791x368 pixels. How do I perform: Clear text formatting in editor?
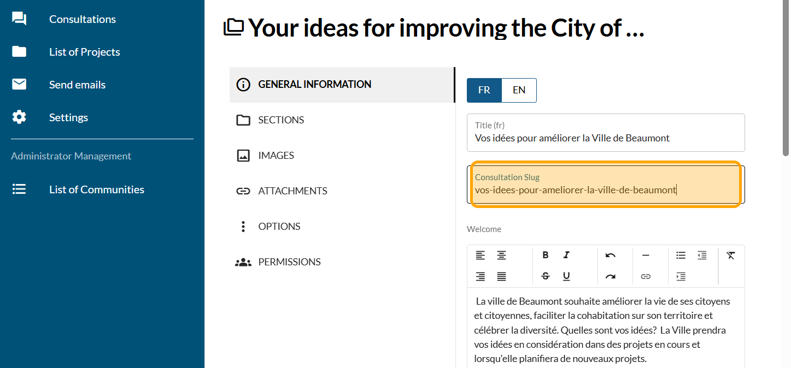click(x=730, y=256)
